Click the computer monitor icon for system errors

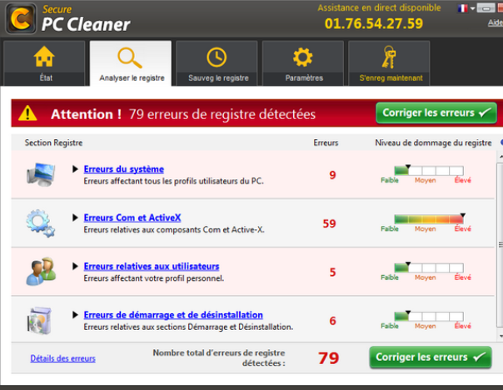(x=41, y=174)
